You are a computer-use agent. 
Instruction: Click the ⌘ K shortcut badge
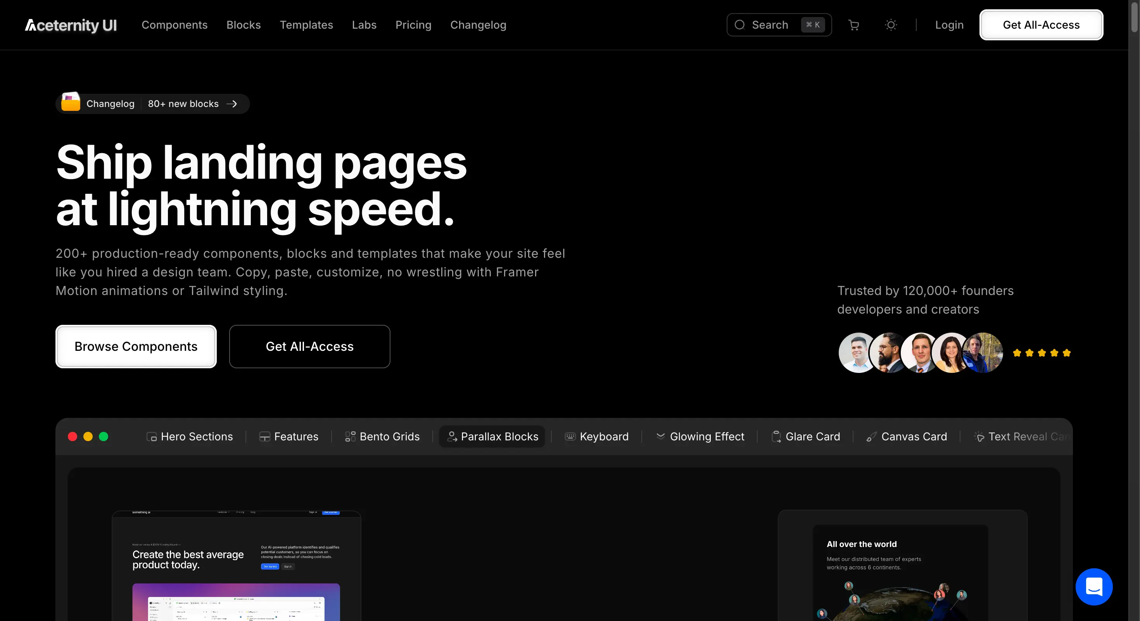813,25
